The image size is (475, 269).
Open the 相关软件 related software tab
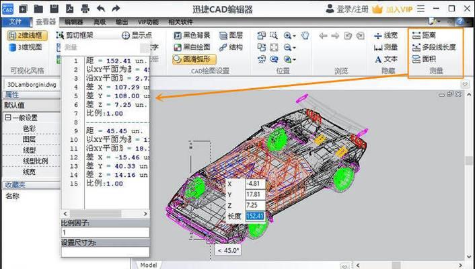(180, 22)
